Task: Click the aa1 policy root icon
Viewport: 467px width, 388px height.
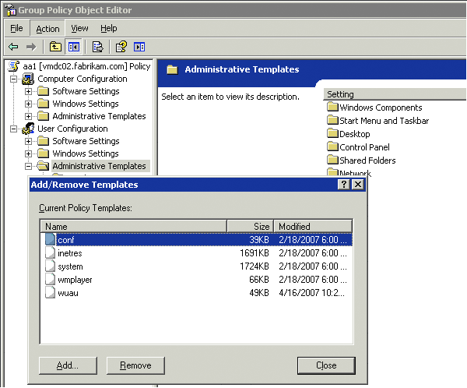Action: pos(13,66)
